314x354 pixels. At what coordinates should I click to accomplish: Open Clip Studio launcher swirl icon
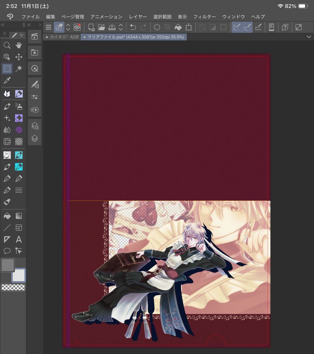click(77, 27)
